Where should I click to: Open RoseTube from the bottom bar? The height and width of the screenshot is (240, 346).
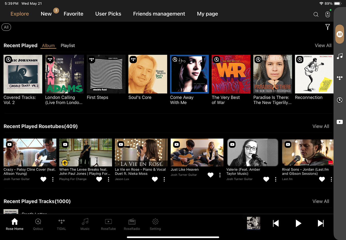pyautogui.click(x=108, y=224)
